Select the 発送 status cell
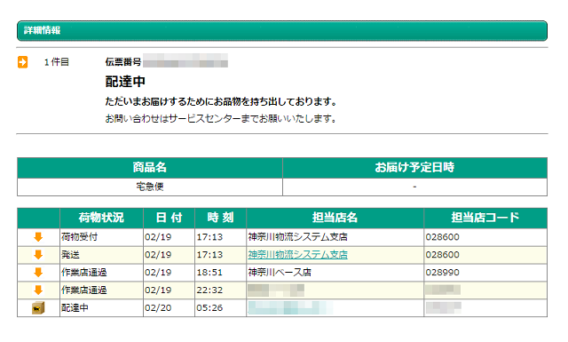 click(x=101, y=255)
